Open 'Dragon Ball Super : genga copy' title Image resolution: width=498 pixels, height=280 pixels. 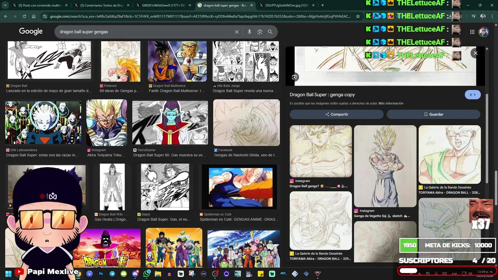pos(322,94)
